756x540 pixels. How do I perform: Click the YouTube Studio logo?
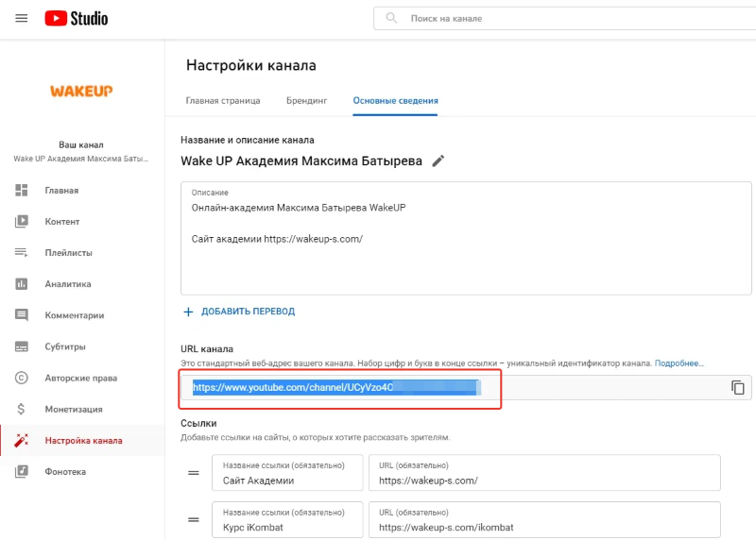coord(77,18)
